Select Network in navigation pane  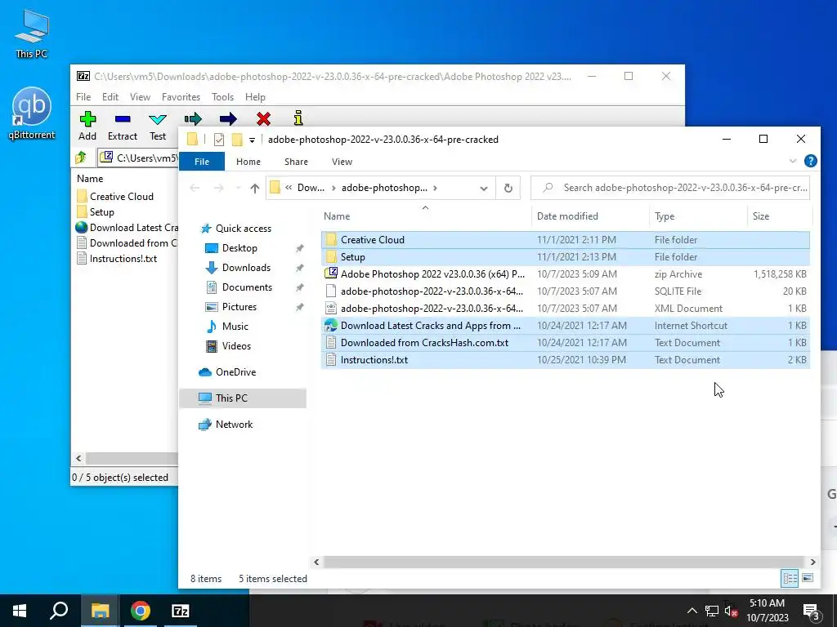(234, 425)
